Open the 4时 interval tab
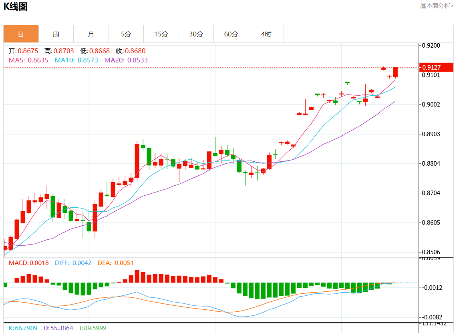 coord(266,34)
